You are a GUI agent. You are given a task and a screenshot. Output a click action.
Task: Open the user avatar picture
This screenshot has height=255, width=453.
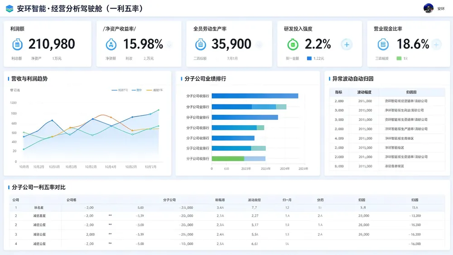[x=429, y=8]
